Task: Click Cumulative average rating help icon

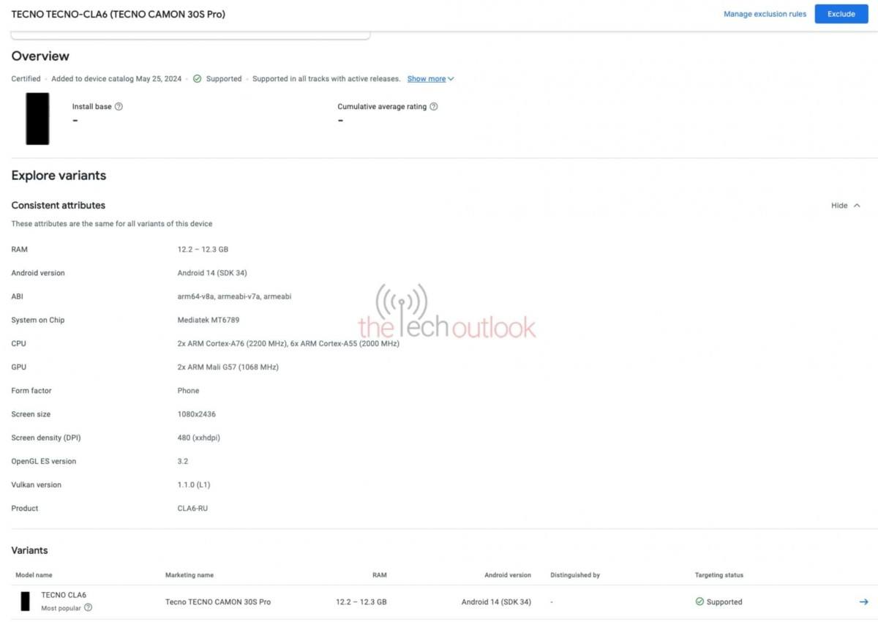Action: coord(434,106)
